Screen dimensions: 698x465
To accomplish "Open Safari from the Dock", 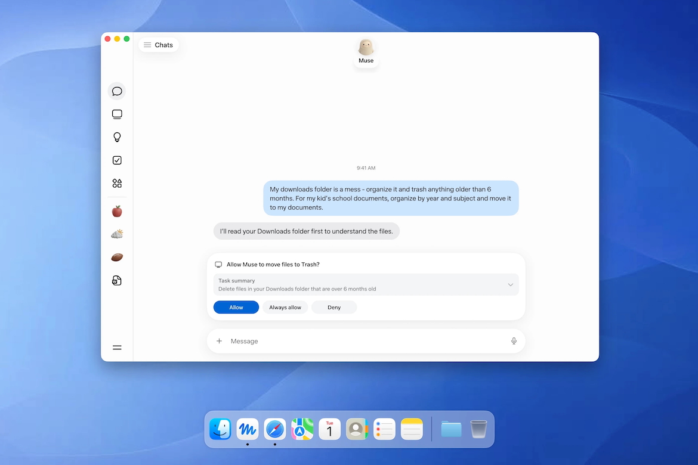I will pos(275,429).
